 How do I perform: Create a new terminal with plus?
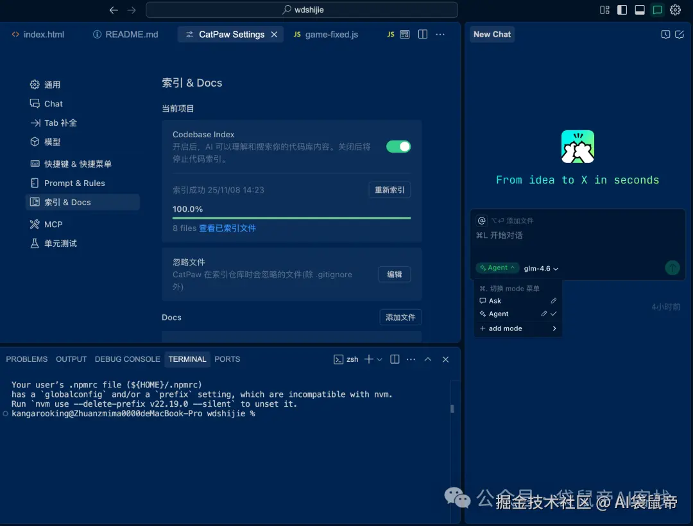click(x=368, y=359)
